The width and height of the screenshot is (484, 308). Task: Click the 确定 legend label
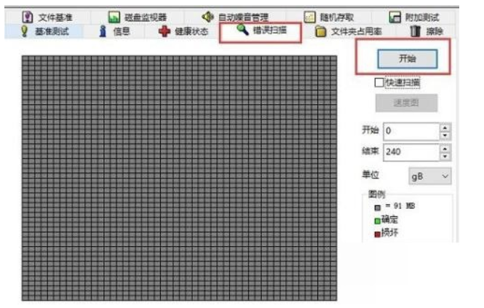click(x=389, y=219)
